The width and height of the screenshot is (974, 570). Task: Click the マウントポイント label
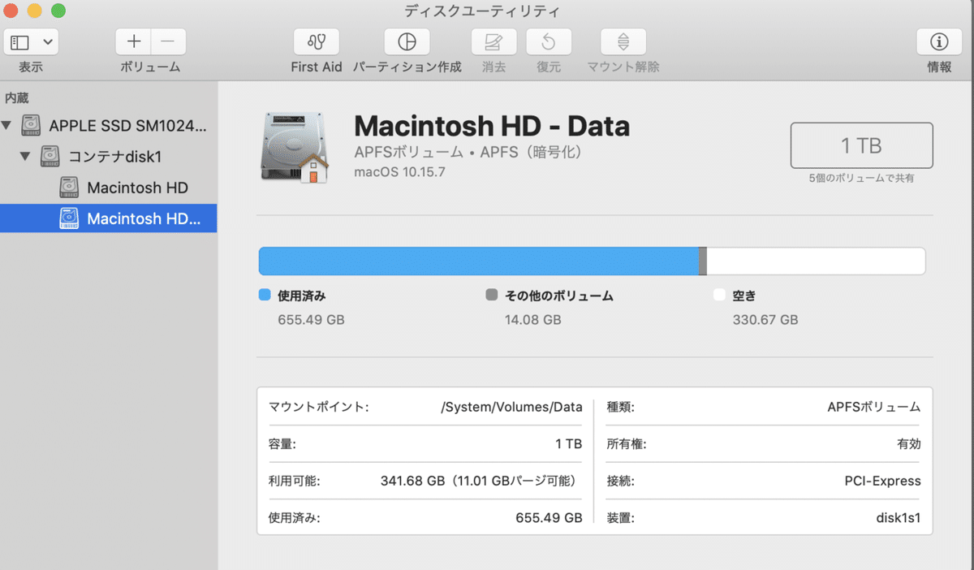pyautogui.click(x=319, y=407)
